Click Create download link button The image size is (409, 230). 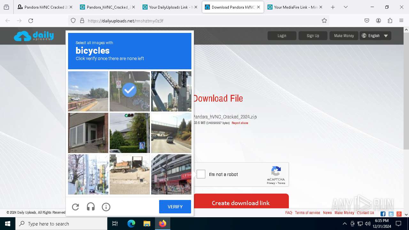coord(241,201)
